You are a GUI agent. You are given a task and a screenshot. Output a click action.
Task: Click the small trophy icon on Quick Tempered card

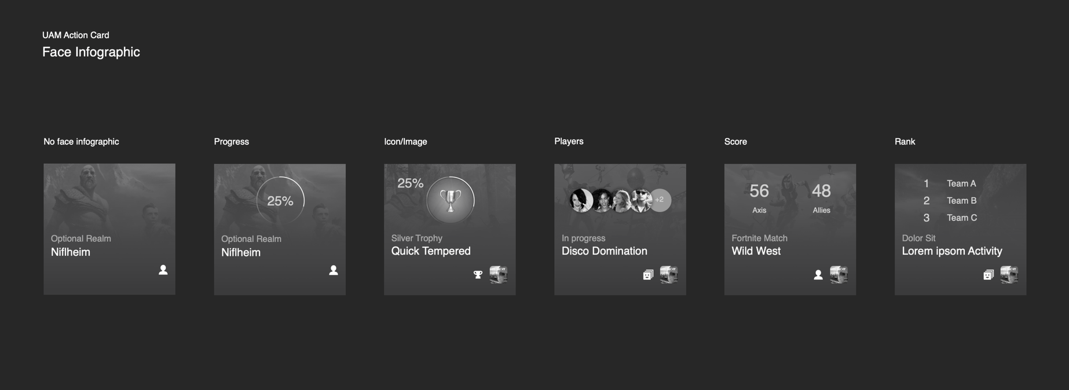[478, 275]
